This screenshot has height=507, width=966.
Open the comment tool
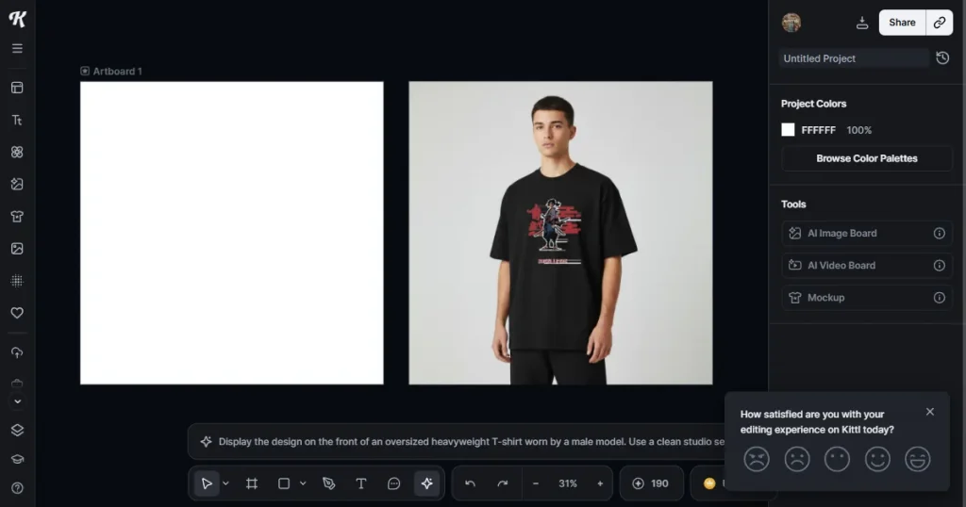point(393,483)
